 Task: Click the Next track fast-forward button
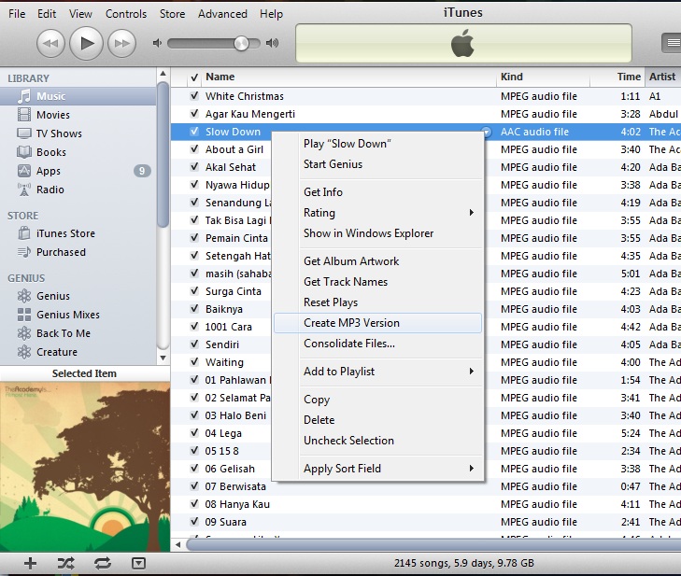tap(121, 43)
